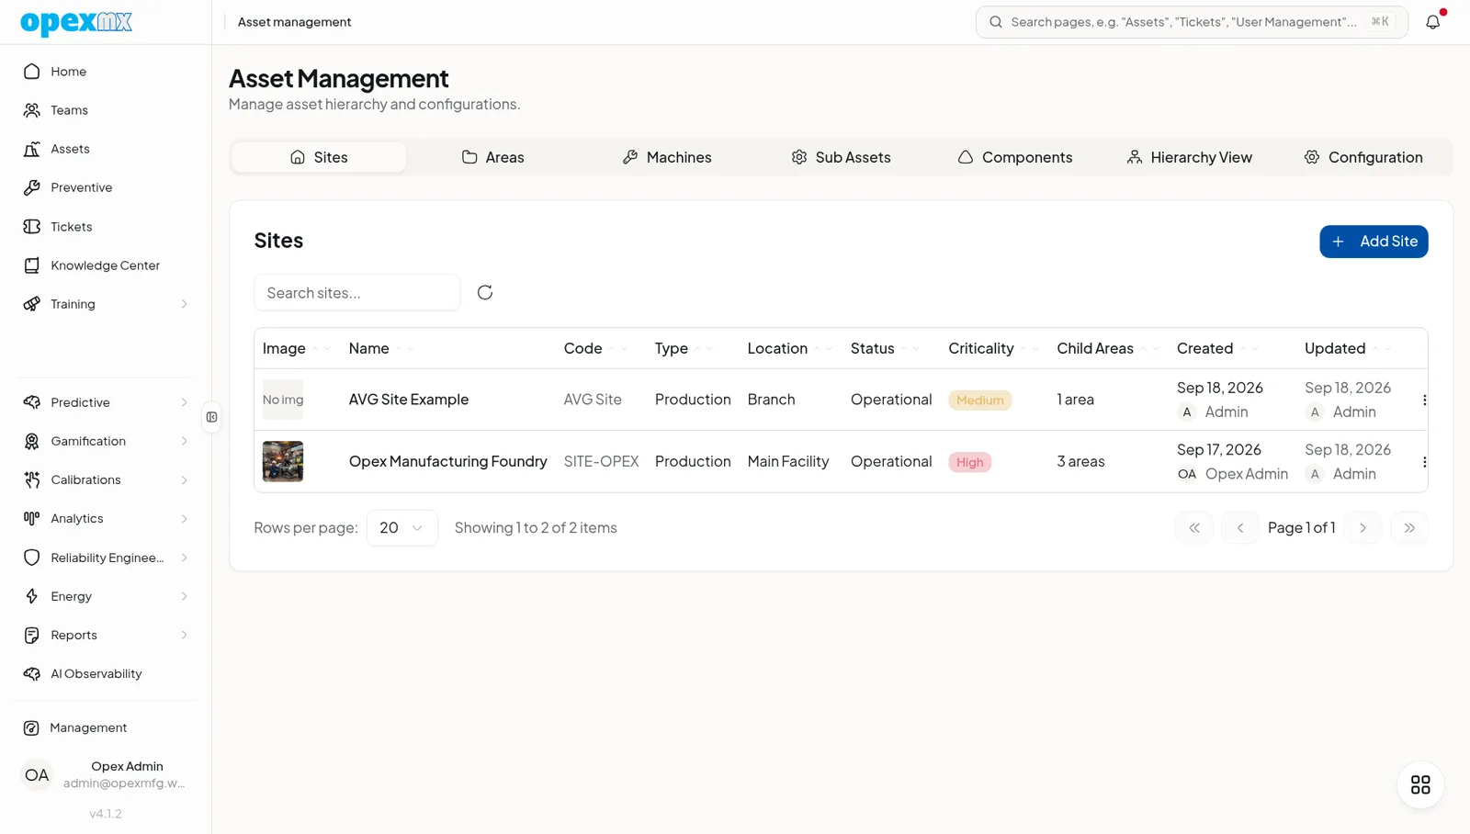Viewport: 1470px width, 834px height.
Task: Click the Medium criticality badge
Action: click(x=979, y=400)
